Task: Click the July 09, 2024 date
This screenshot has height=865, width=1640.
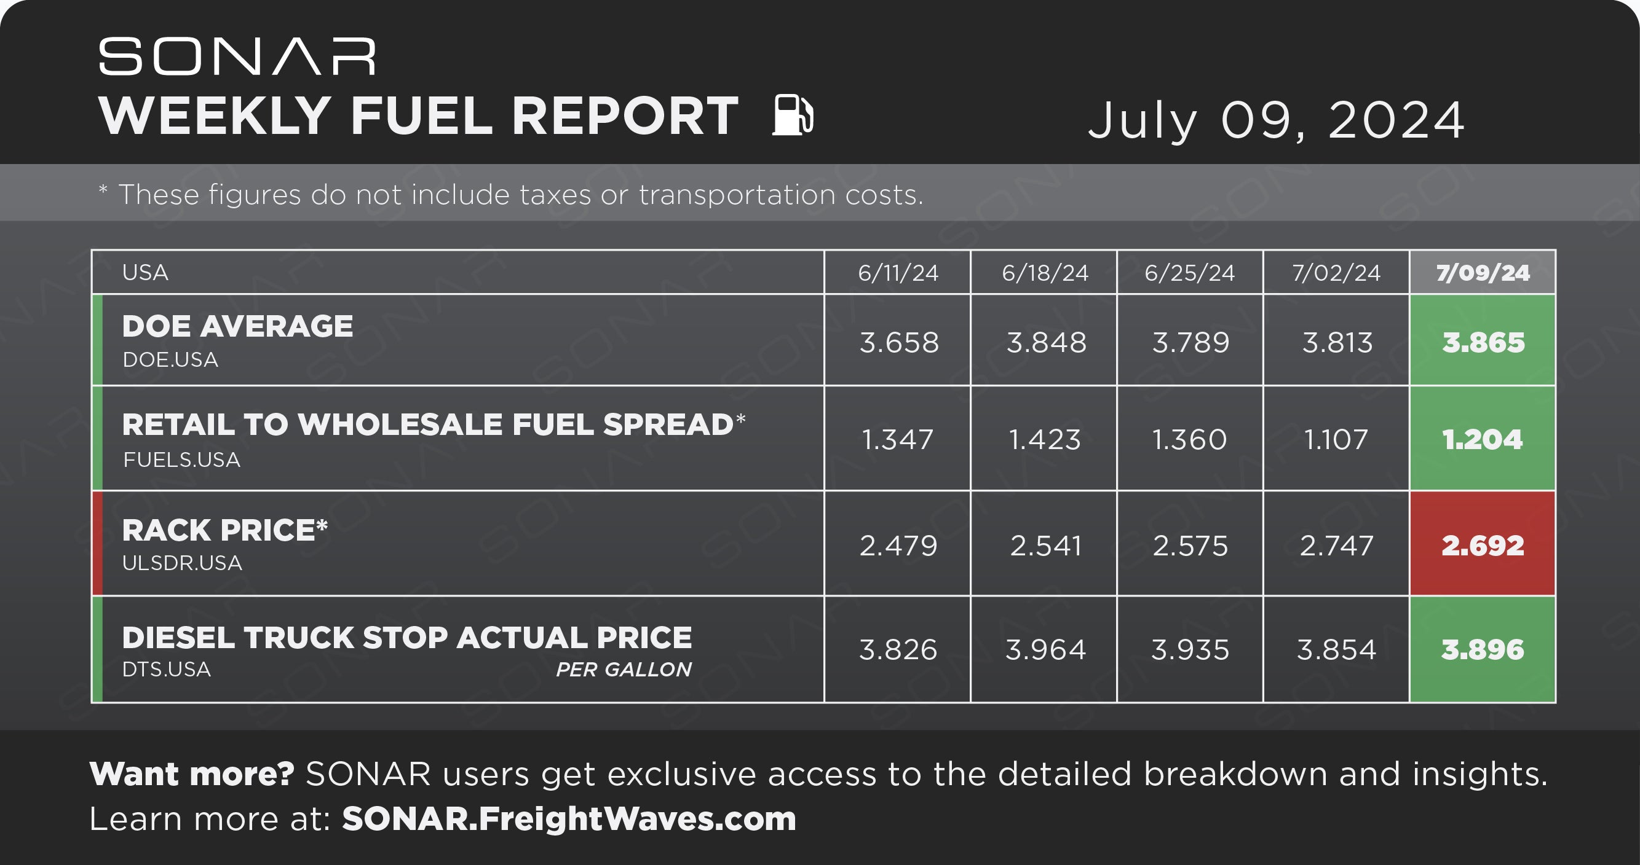Action: coord(1276,120)
